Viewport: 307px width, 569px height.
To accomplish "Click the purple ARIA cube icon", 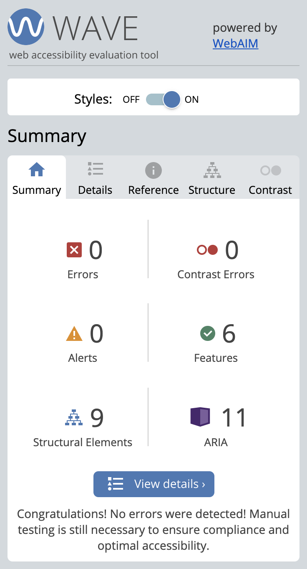I will (200, 417).
